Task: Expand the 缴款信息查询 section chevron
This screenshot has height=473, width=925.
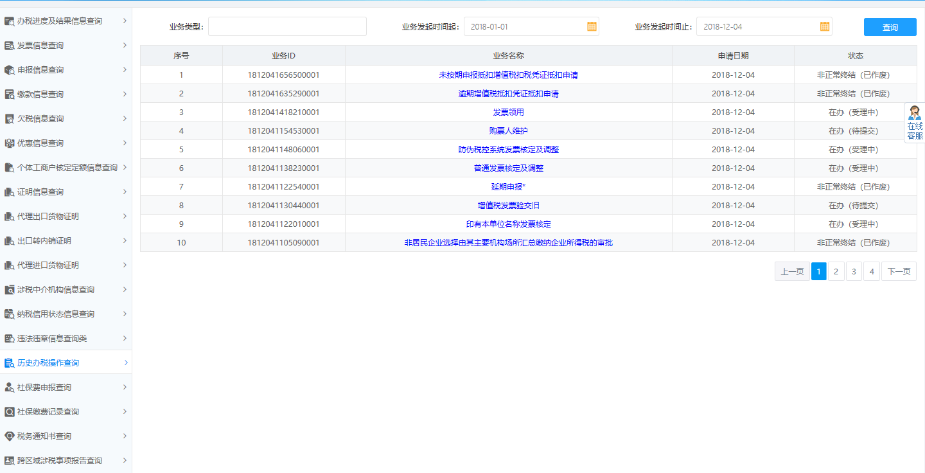Action: pyautogui.click(x=126, y=94)
